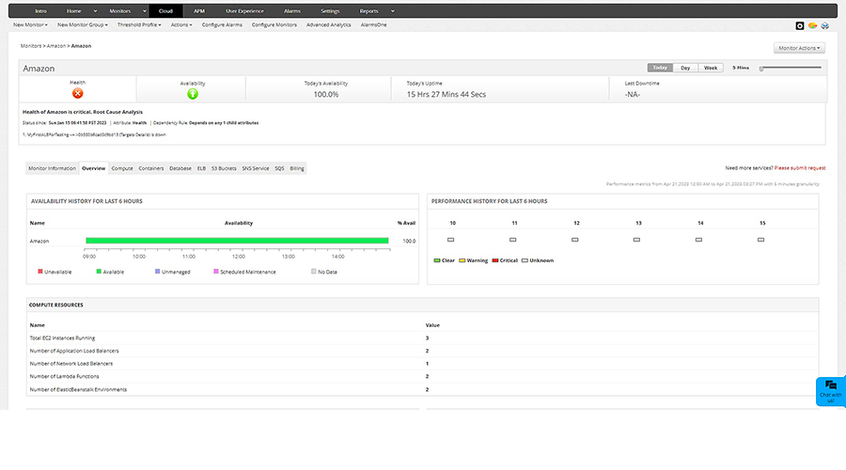
Task: Click first Amazon breadcrumb link
Action: pyautogui.click(x=56, y=46)
